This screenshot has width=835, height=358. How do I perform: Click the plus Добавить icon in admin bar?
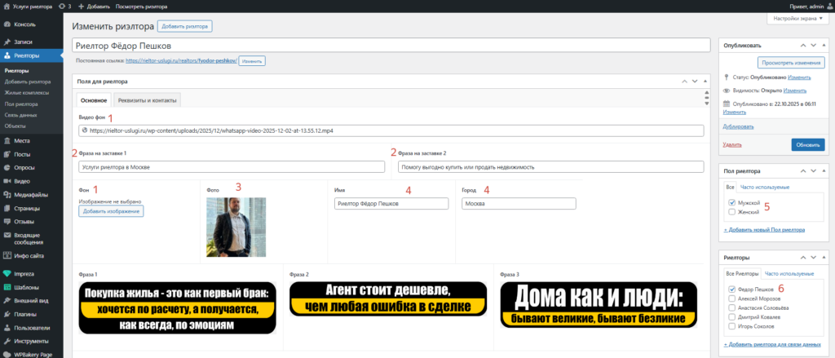tap(81, 7)
